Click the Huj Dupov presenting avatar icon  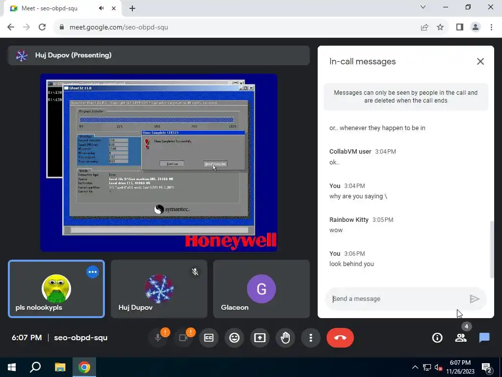[x=22, y=55]
